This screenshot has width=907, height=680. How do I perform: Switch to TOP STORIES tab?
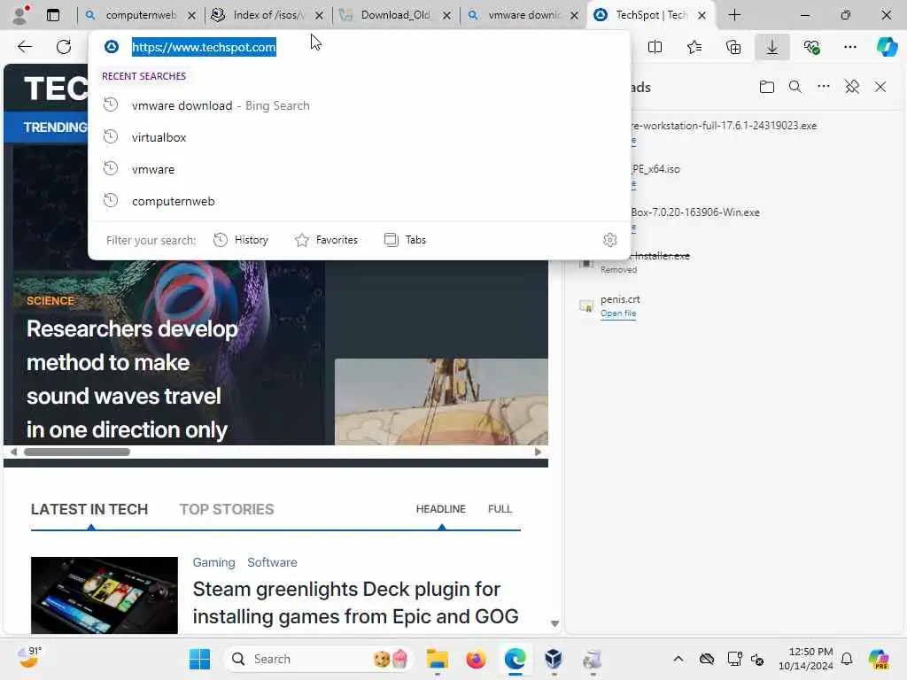coord(227,509)
